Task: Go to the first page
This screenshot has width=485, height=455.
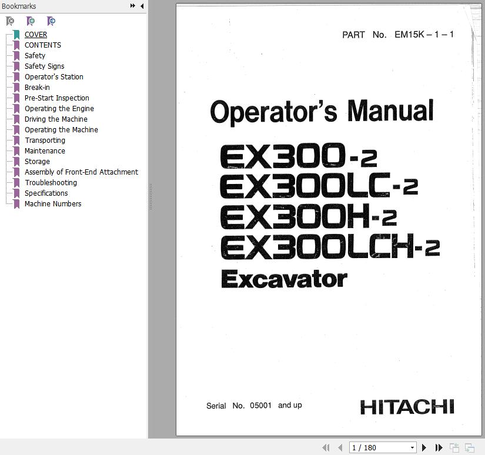Action: (x=326, y=447)
